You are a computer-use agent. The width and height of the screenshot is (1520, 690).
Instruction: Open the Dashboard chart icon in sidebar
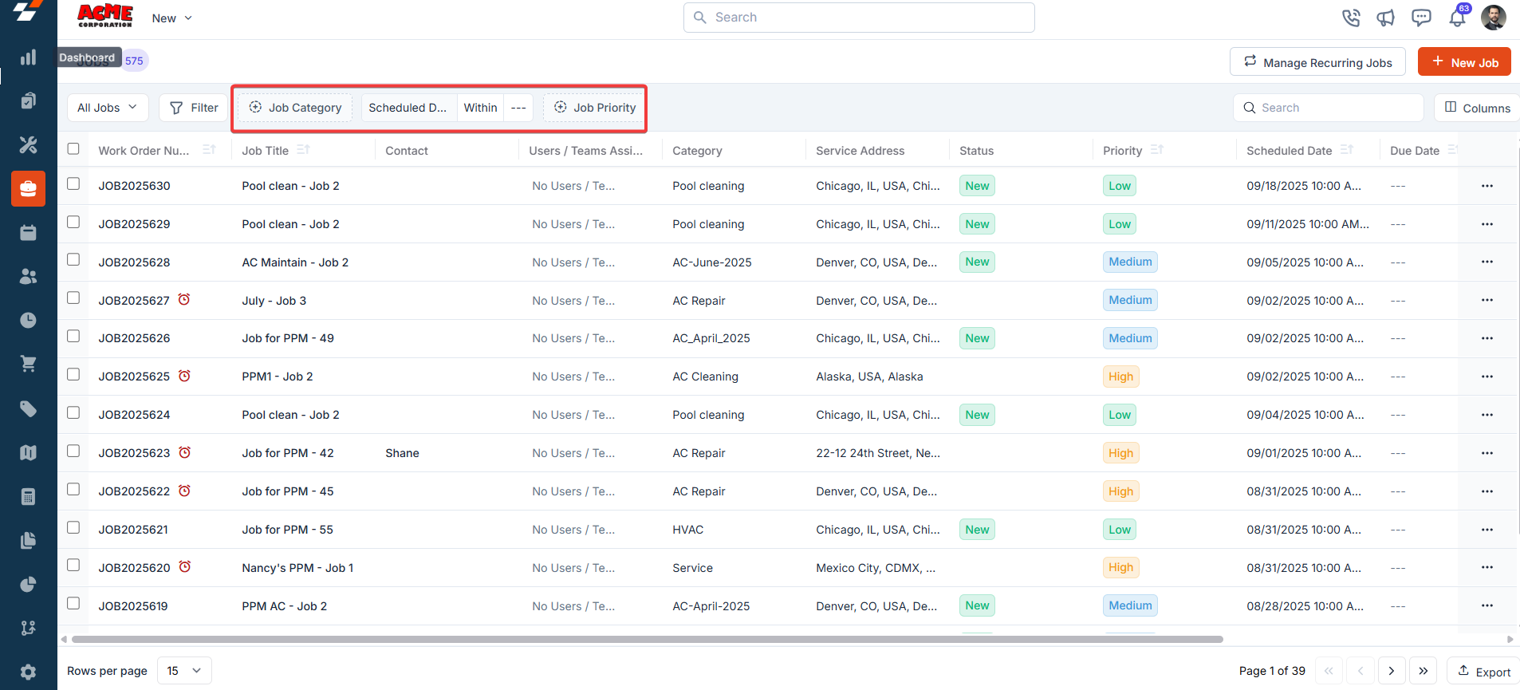click(28, 57)
